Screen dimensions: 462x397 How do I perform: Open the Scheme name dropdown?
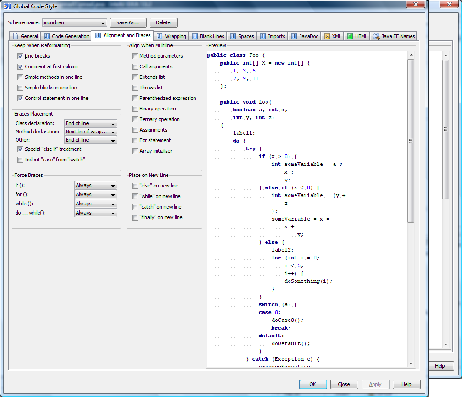(74, 22)
